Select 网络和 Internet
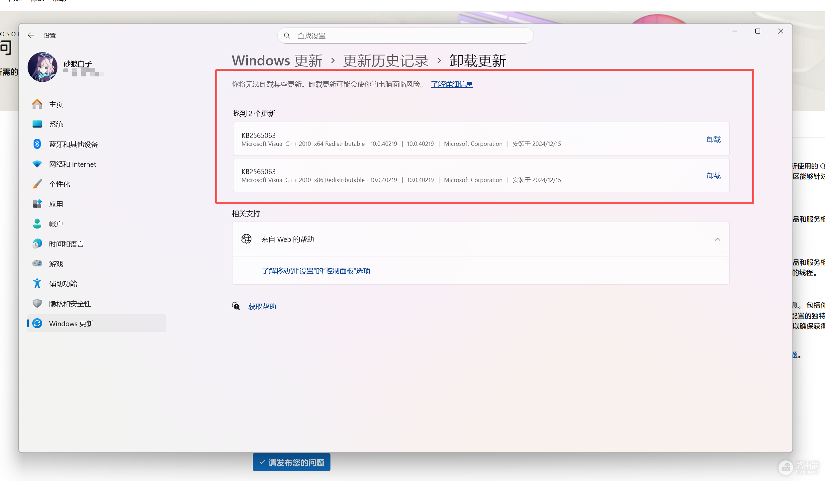 pyautogui.click(x=97, y=164)
